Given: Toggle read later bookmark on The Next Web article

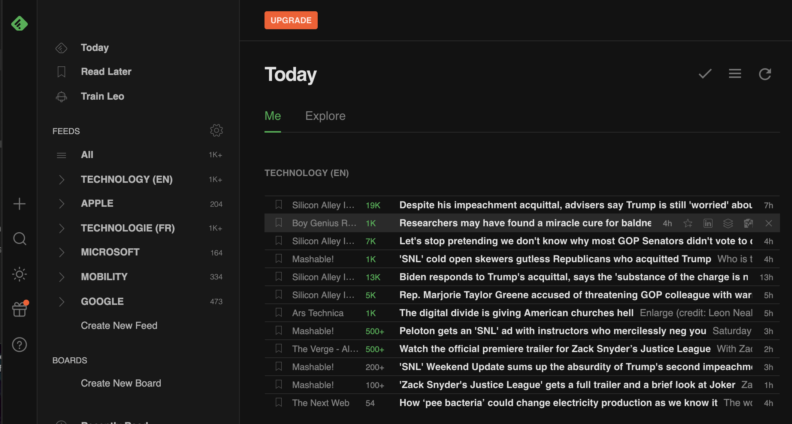Looking at the screenshot, I should (279, 403).
